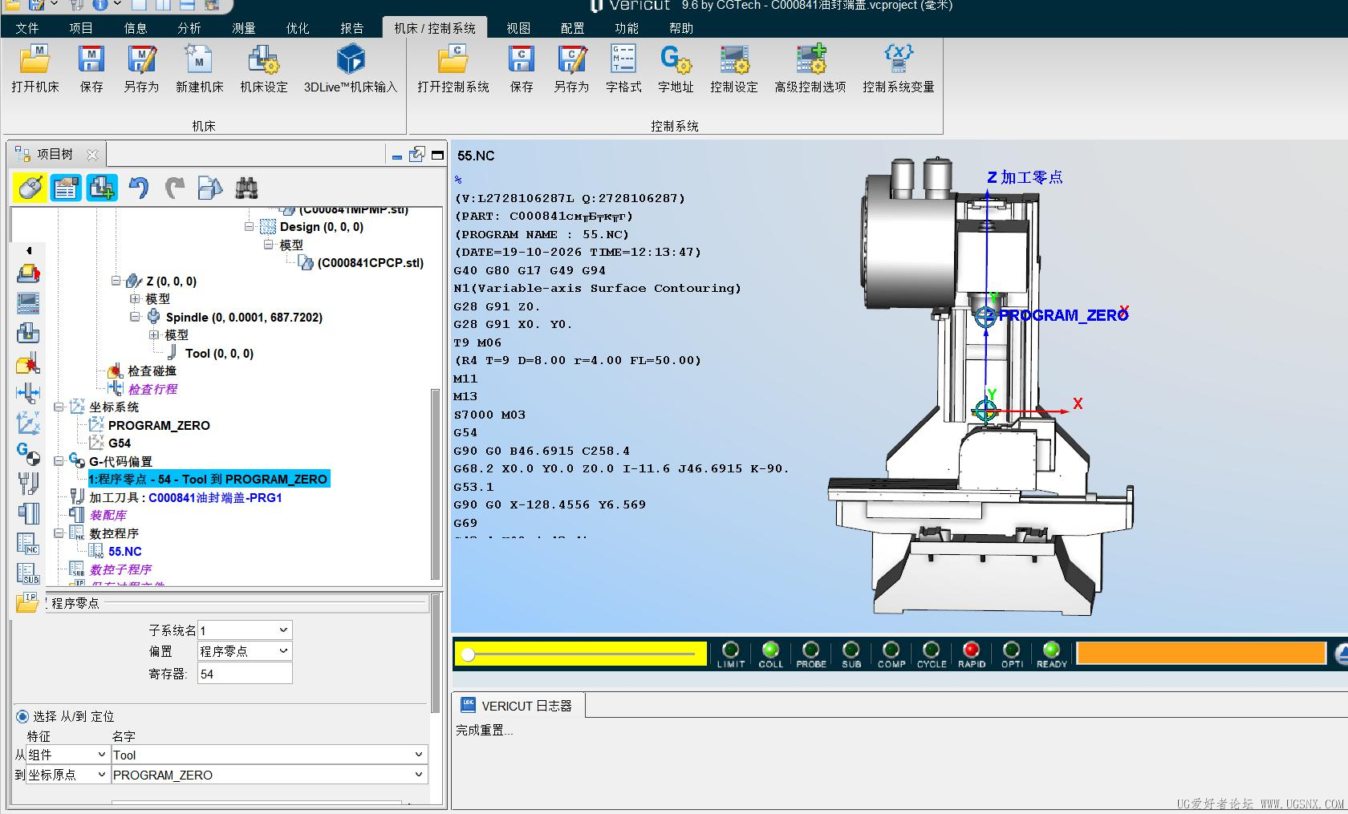This screenshot has width=1348, height=814.
Task: Open the 子系统名 dropdown
Action: pyautogui.click(x=245, y=630)
